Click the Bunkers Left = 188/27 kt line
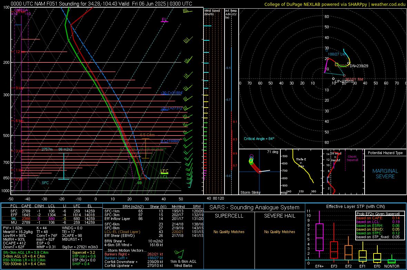The width and height of the screenshot is (407, 270). point(134,258)
